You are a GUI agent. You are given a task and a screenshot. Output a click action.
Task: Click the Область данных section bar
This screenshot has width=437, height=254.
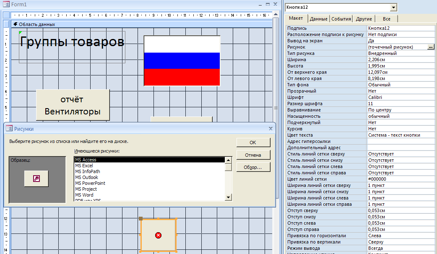tap(142, 24)
